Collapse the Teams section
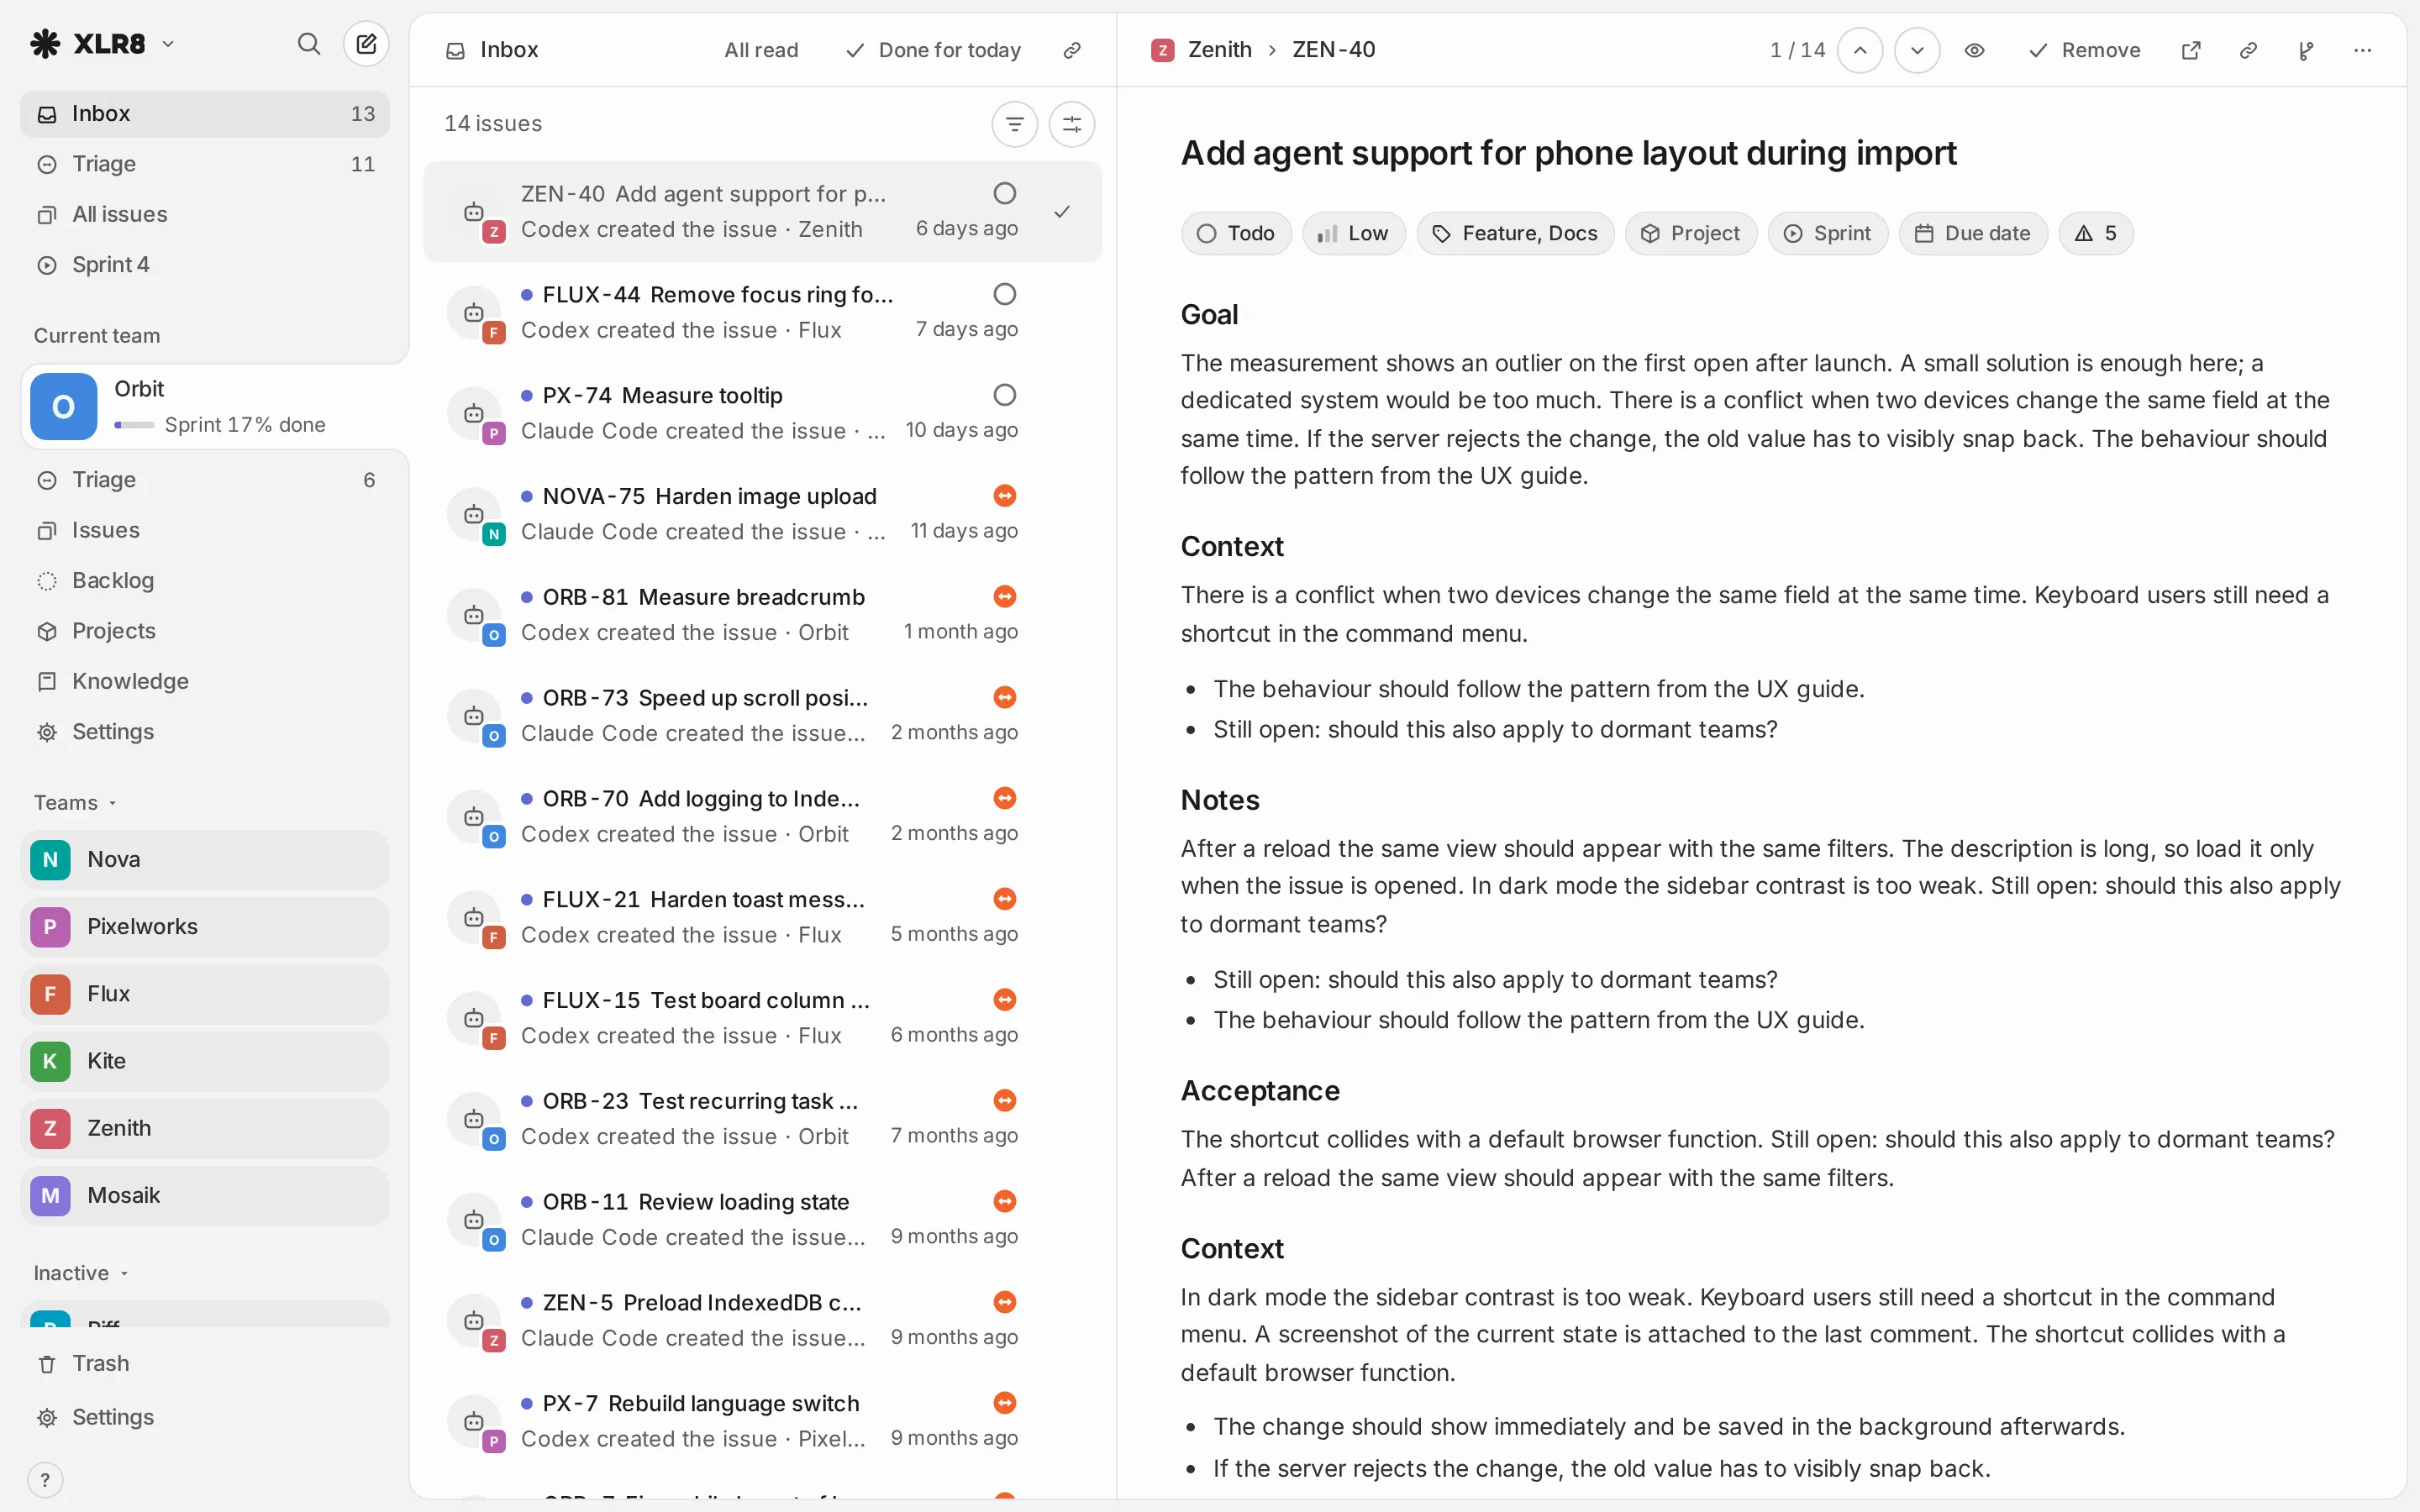The width and height of the screenshot is (2420, 1512). [x=75, y=803]
